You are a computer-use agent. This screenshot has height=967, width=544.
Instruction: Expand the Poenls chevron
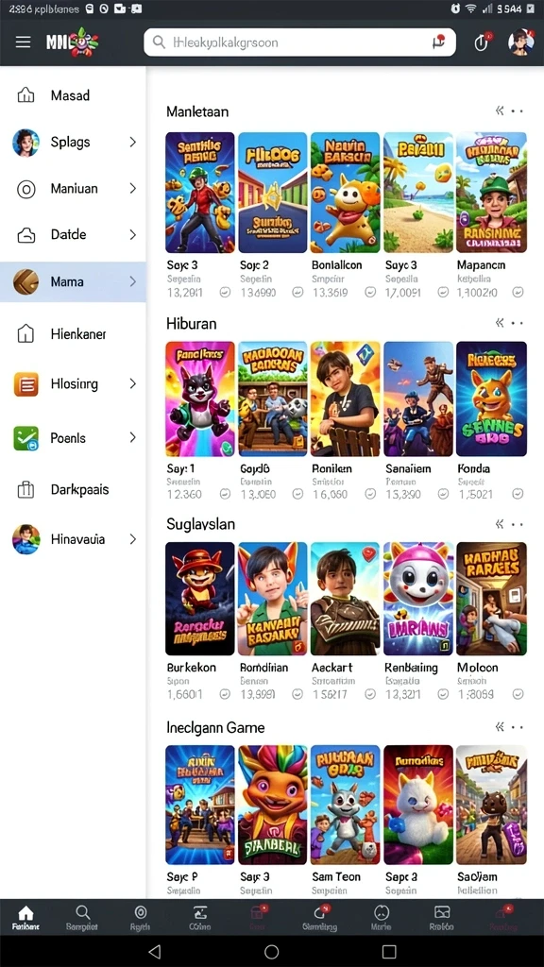(132, 438)
